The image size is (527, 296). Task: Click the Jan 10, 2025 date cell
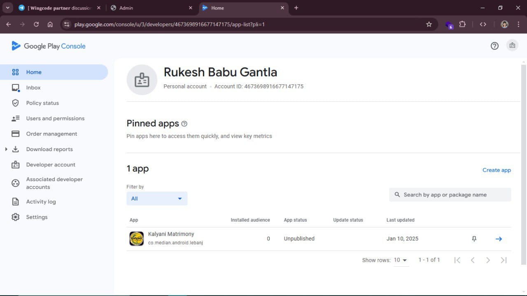coord(402,239)
